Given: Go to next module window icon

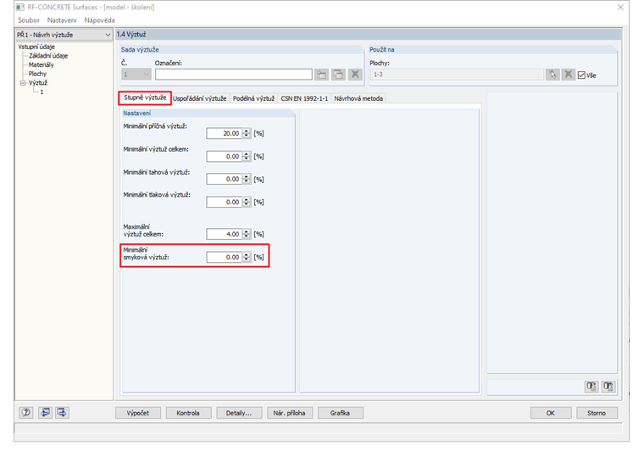Looking at the screenshot, I should tap(62, 412).
